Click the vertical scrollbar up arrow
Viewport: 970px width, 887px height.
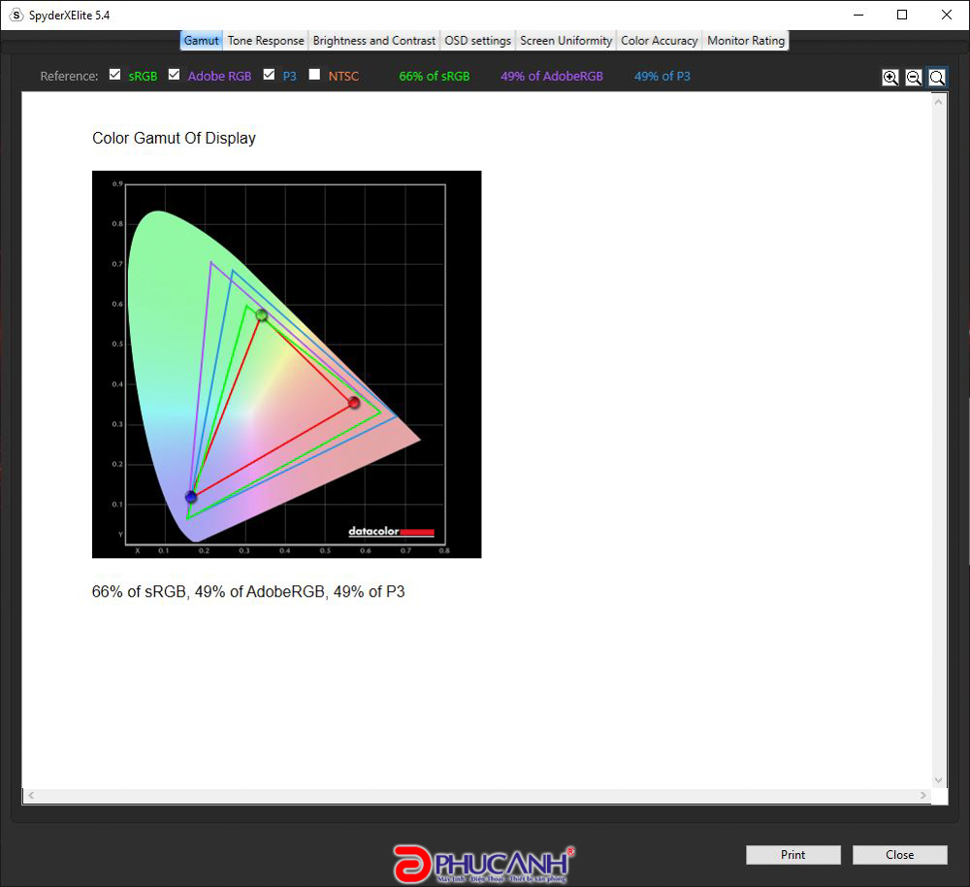938,102
